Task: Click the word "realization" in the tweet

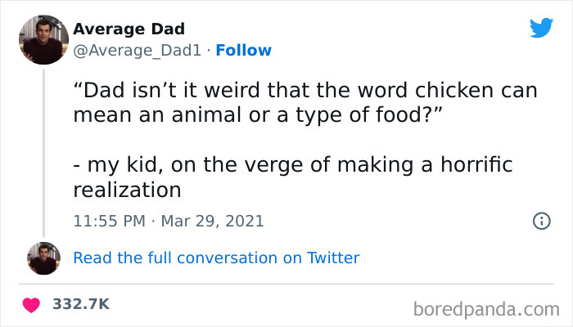Action: pos(127,190)
